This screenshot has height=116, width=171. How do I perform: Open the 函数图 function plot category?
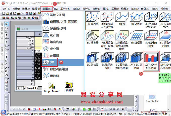[x=63, y=76]
